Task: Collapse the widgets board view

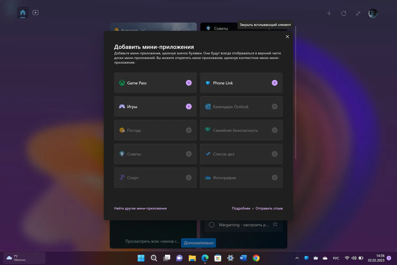Action: click(x=358, y=13)
